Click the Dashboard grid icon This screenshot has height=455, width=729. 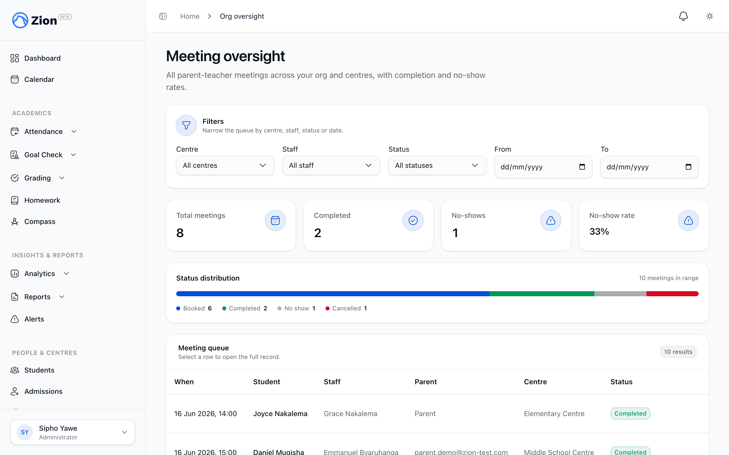(15, 58)
